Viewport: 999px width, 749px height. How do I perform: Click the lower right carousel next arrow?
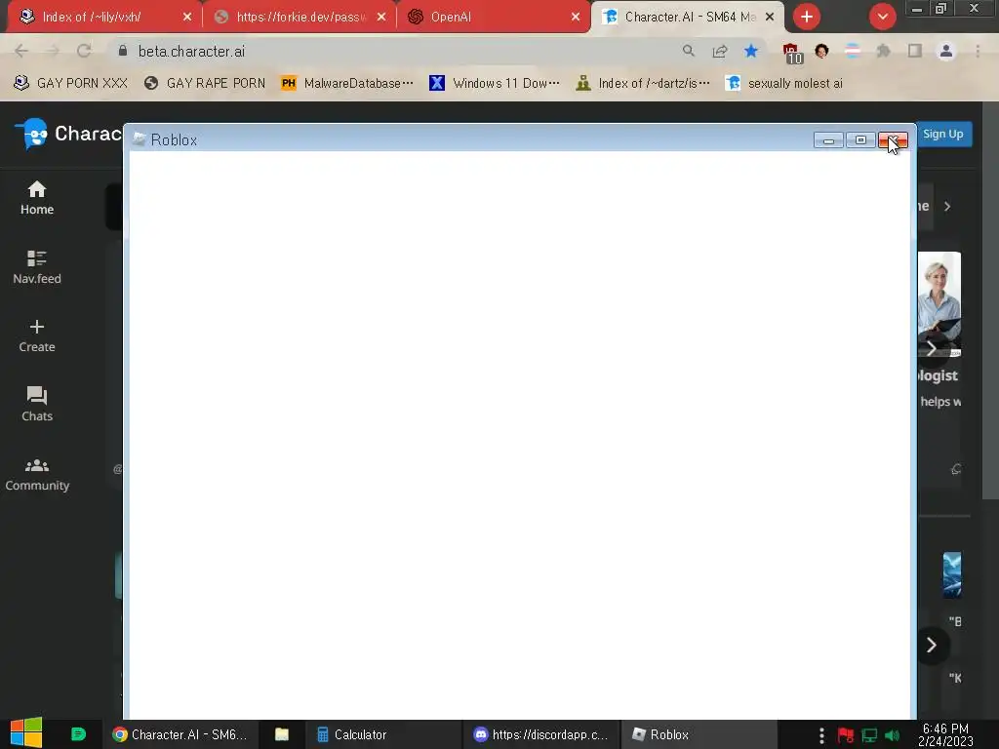(x=932, y=646)
